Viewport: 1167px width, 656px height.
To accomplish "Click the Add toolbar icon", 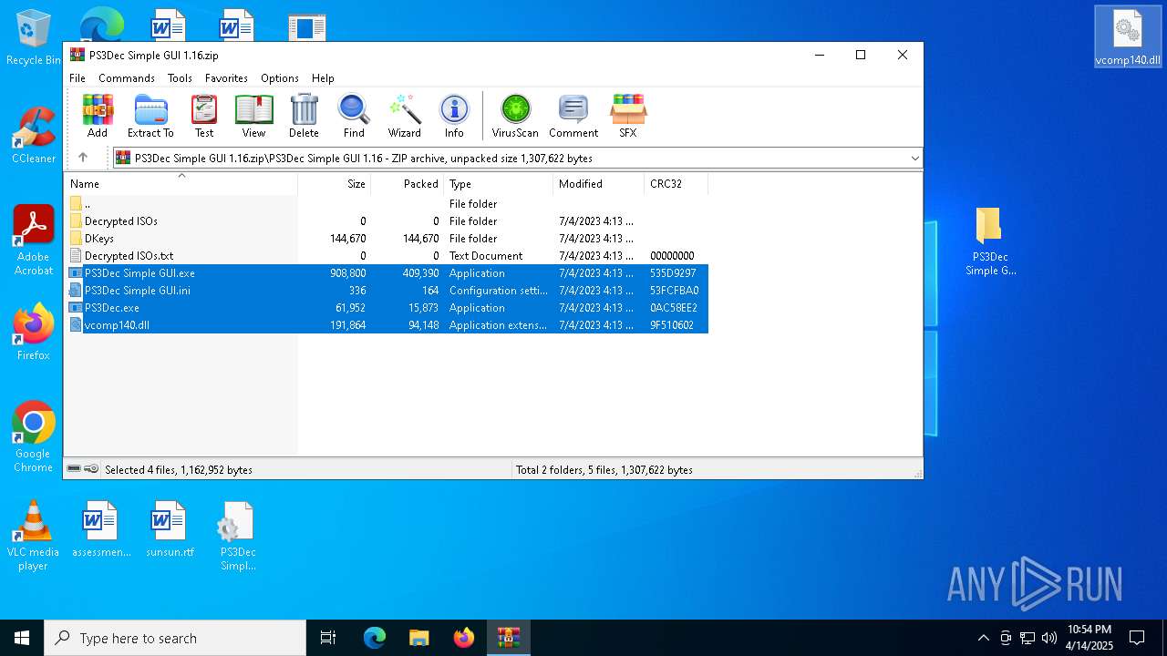I will tap(98, 116).
